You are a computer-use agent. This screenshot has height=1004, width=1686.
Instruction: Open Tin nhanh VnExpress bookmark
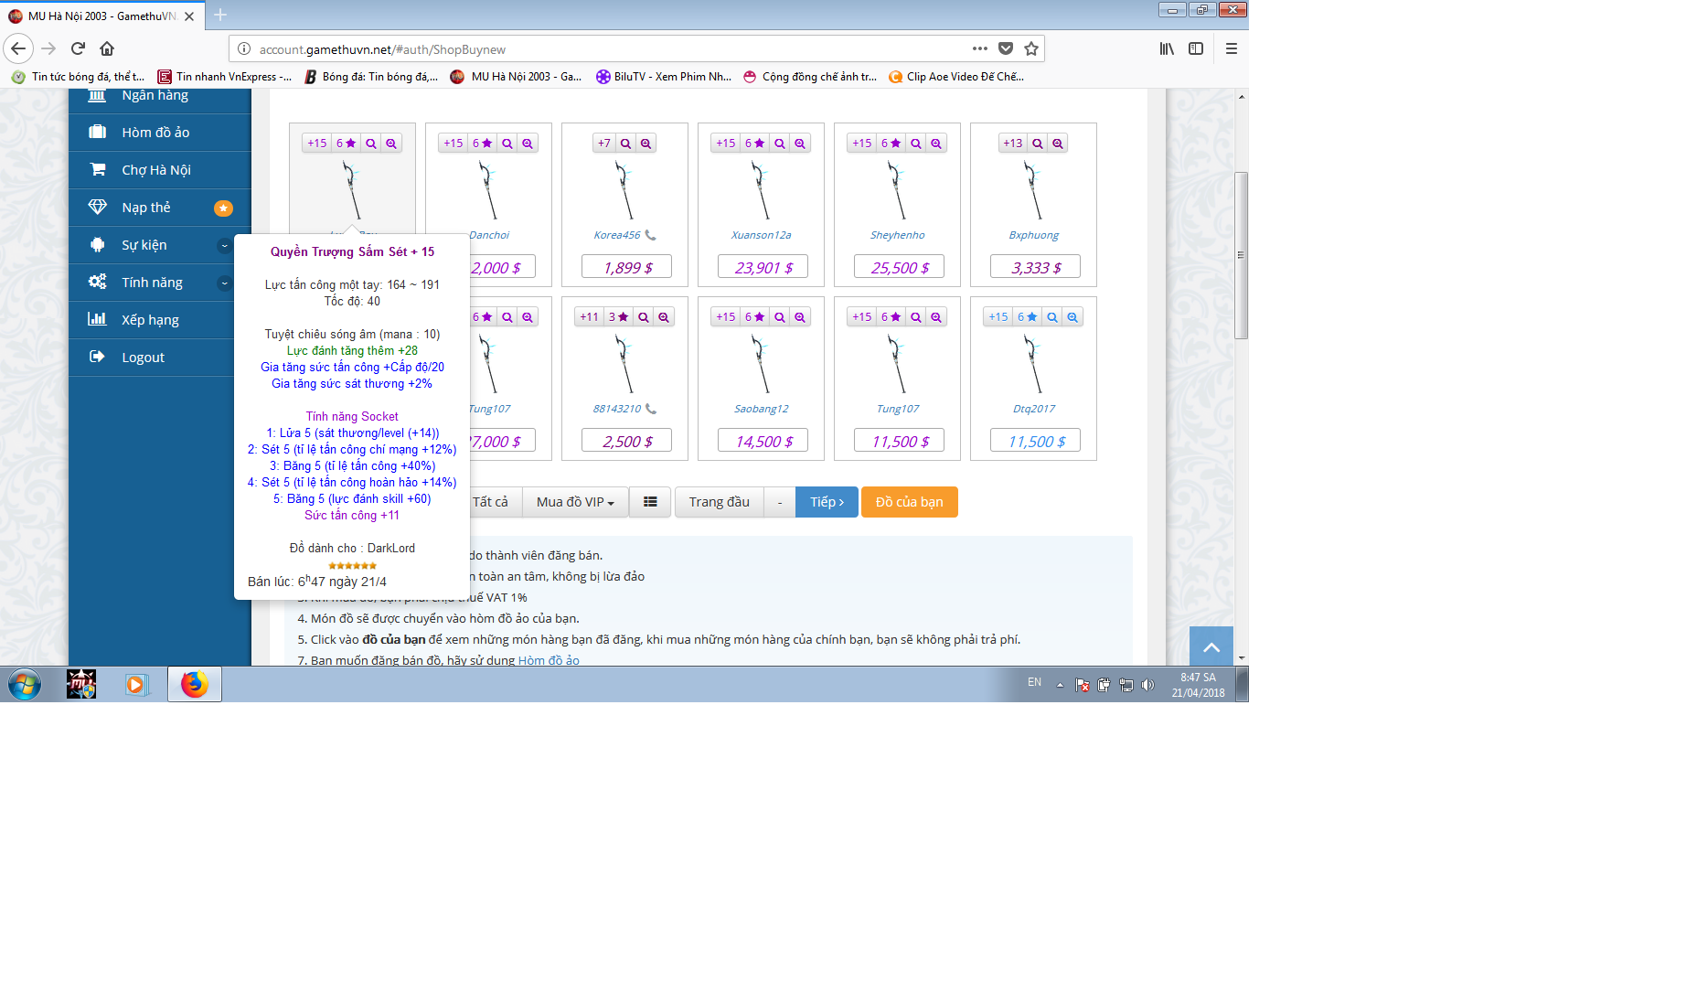[x=225, y=77]
